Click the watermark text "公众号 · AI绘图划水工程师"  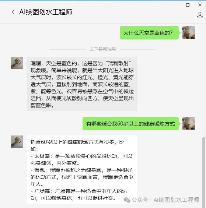pyautogui.click(x=165, y=200)
